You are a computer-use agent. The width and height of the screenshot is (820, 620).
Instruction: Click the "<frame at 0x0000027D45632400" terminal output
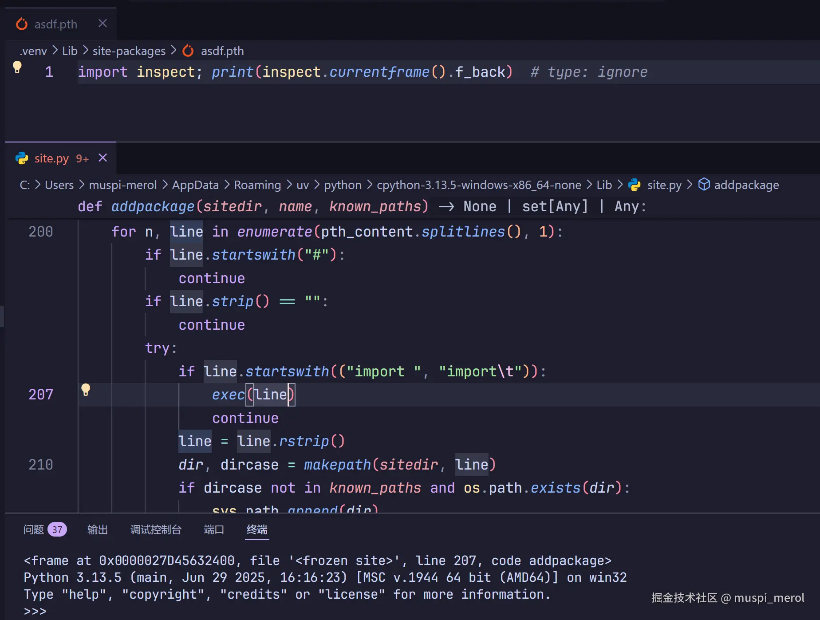pos(129,561)
